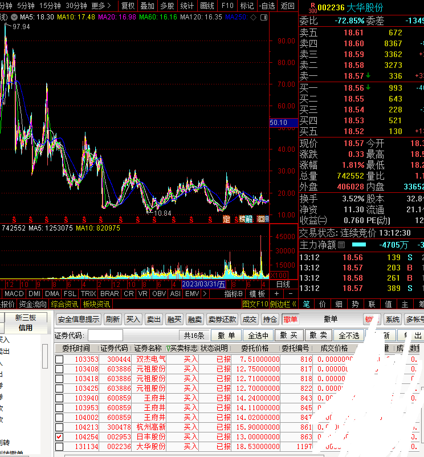The image size is (424, 457).
Task: Click 标记 mark tool
Action: [247, 6]
